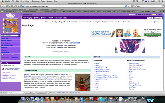Open Spotlight search in the menu bar

tap(162, 1)
